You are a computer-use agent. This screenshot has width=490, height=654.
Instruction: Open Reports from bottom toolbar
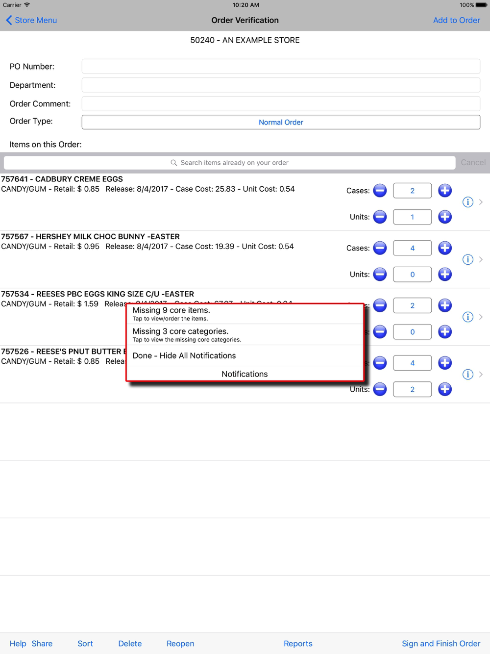point(298,643)
